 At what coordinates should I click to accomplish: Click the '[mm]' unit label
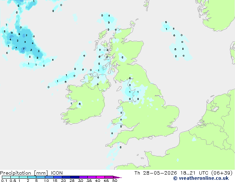tap(41, 173)
